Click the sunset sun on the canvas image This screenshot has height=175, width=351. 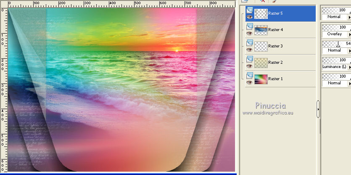pos(177,50)
